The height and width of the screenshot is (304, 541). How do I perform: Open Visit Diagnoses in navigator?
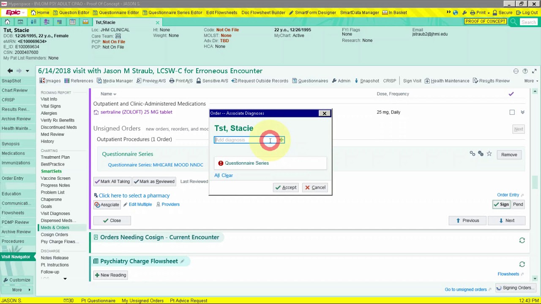55,213
